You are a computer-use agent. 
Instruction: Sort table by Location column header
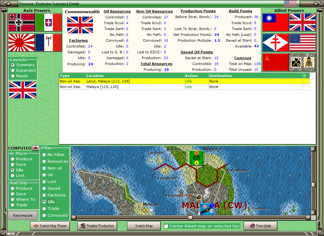[x=135, y=76]
